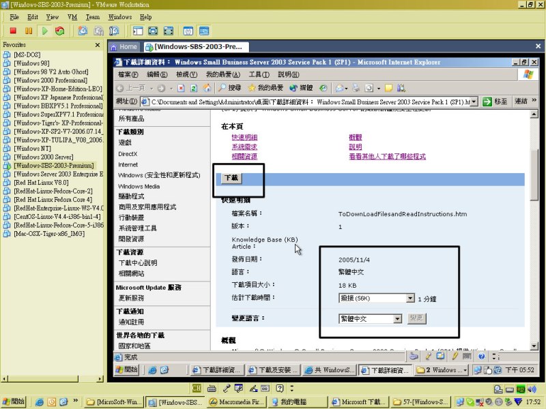Open the 更新服務 sidebar link
Viewport: 546px width, 409px height.
[131, 298]
